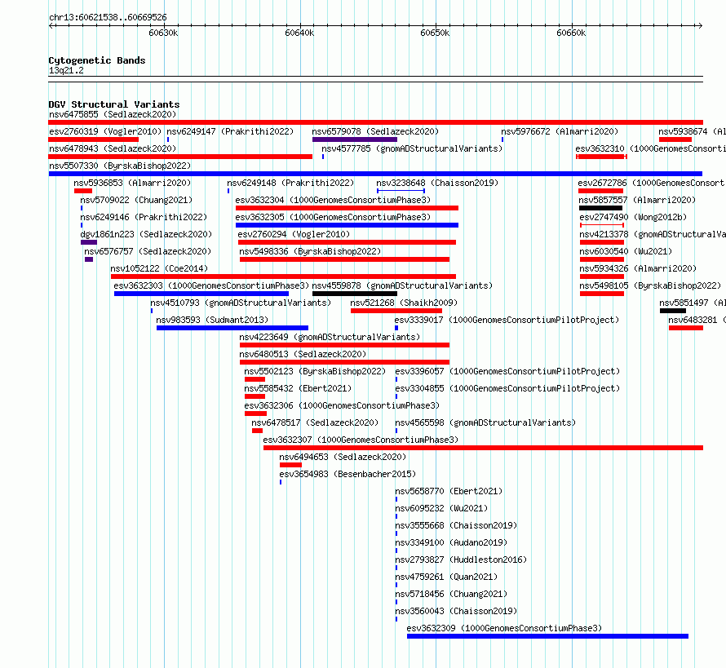Viewport: 726px width, 668px height.
Task: Select nsv6478517 (Sedlazeck2020) label
Action: 315,422
